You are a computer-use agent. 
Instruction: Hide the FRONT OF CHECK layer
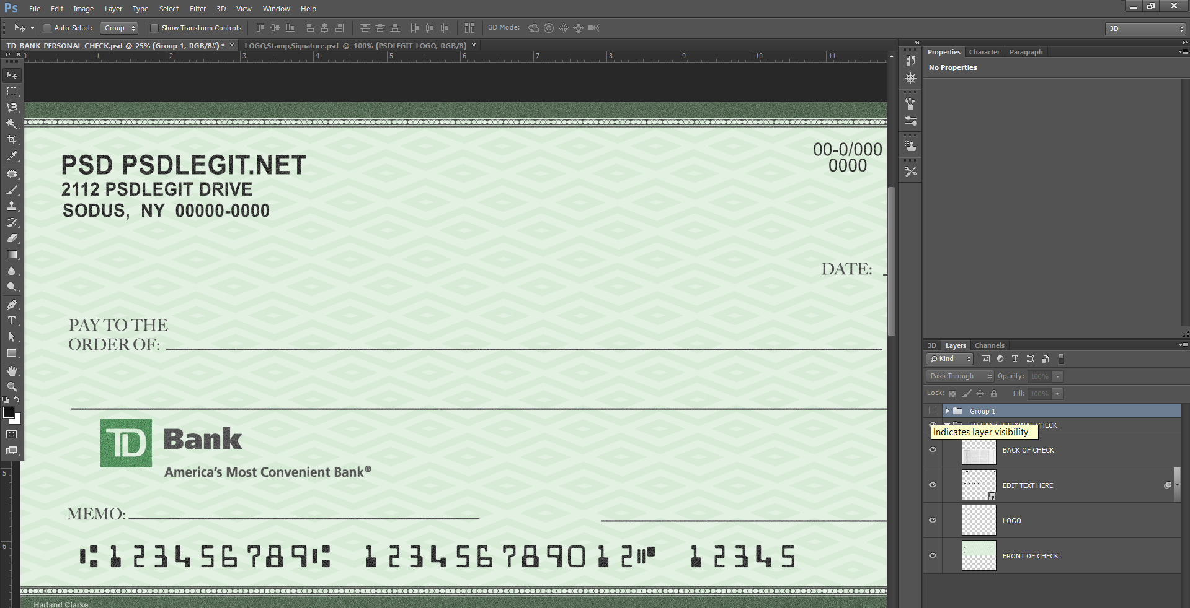(x=933, y=556)
